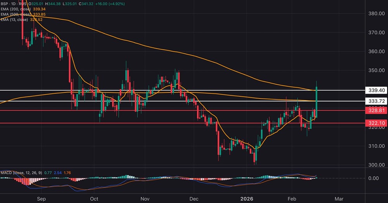The height and width of the screenshot is (203, 388).
Task: Click the 339.40 price label on axis
Action: (x=376, y=90)
